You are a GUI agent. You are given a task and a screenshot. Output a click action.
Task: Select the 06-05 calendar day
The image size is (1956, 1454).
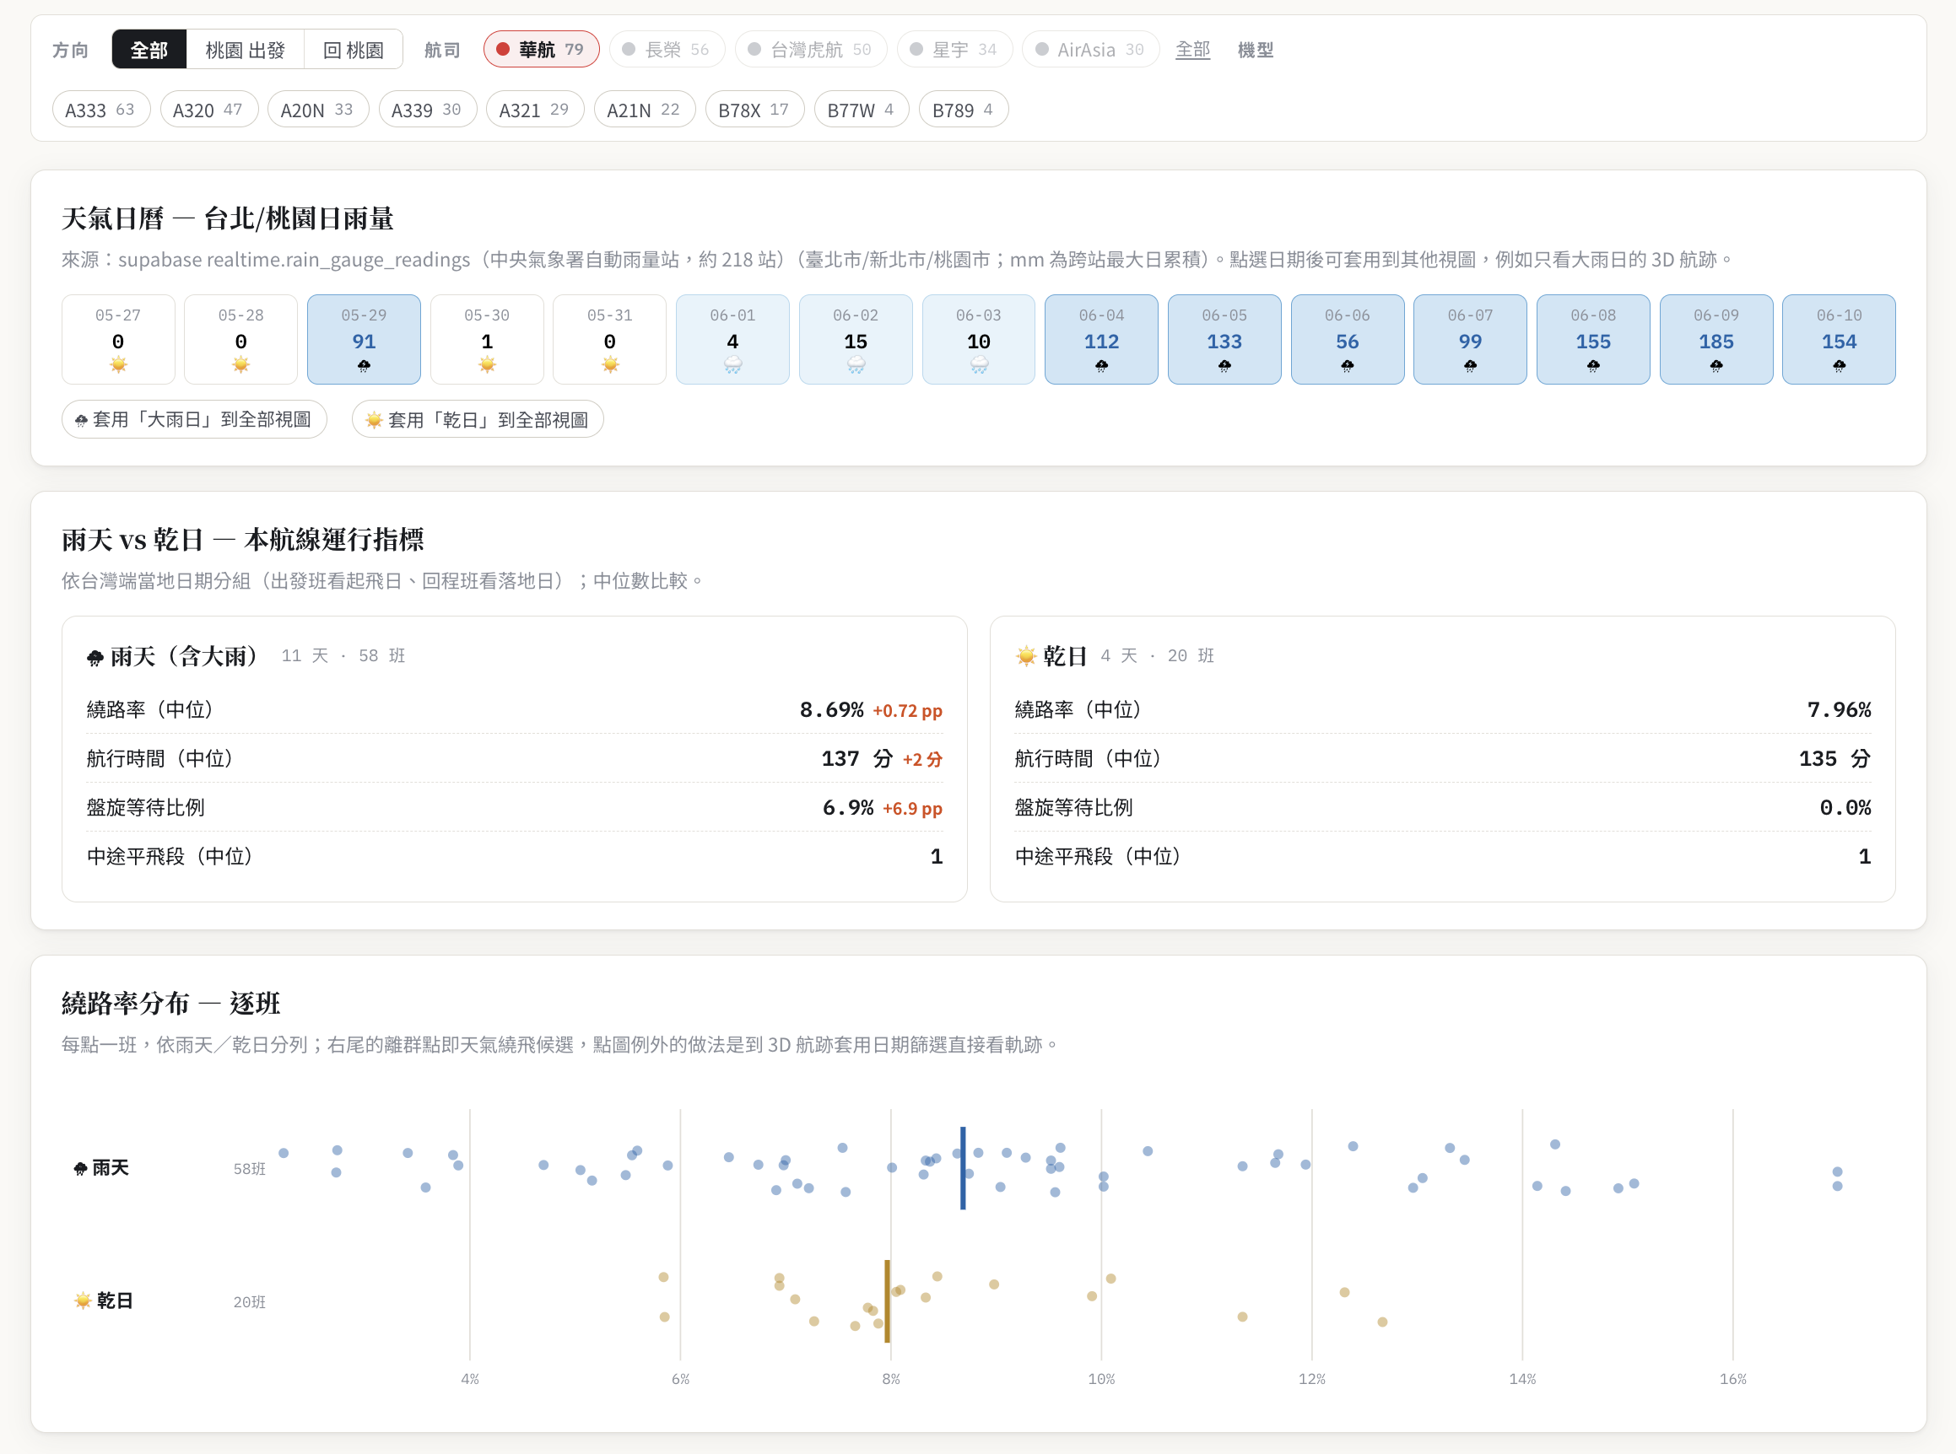tap(1224, 340)
